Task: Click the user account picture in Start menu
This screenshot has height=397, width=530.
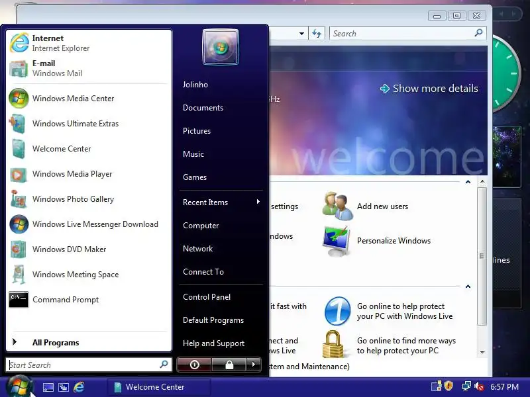Action: coord(221,47)
